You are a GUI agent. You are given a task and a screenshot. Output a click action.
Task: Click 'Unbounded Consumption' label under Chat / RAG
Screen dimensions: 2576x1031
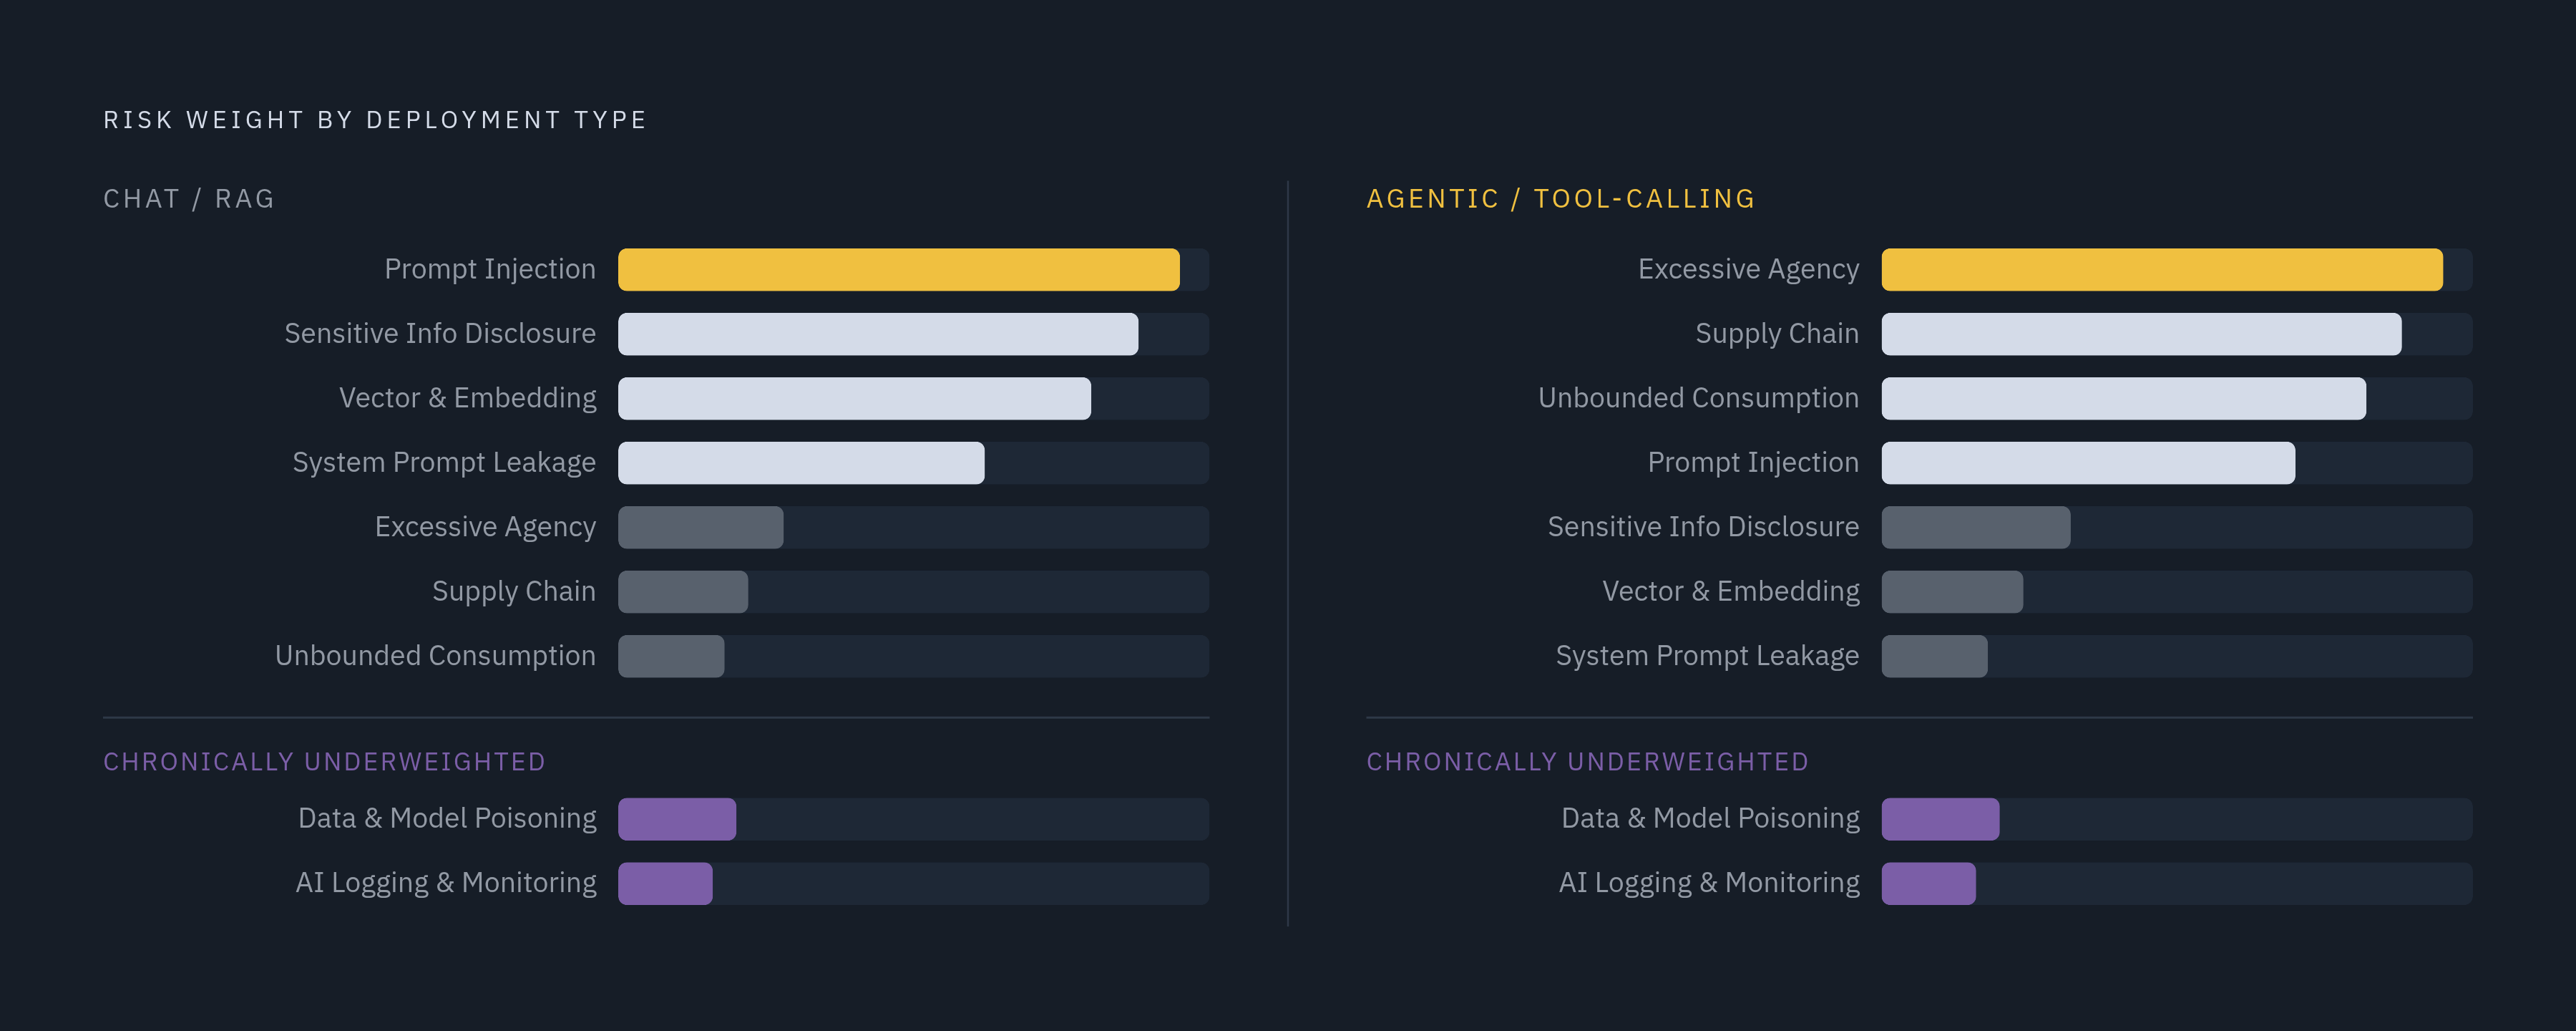435,656
